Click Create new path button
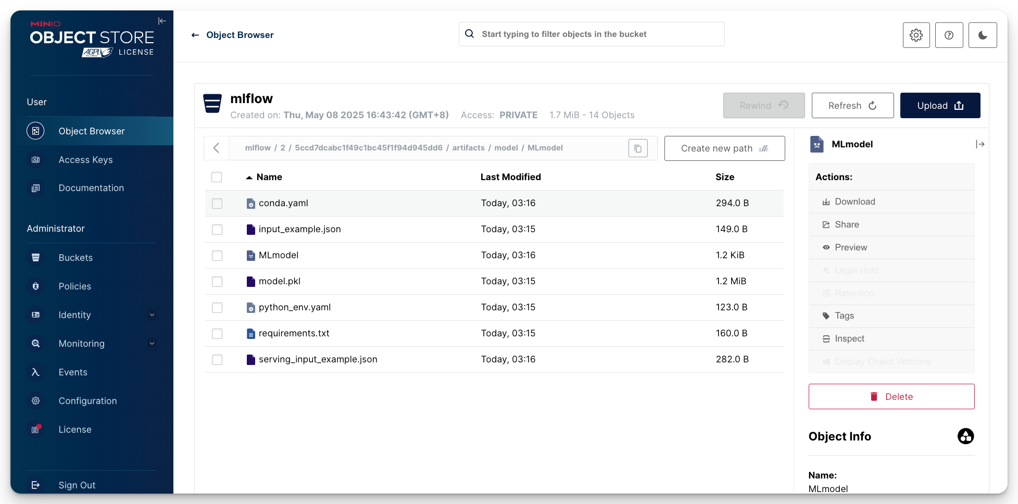The width and height of the screenshot is (1018, 504). click(x=724, y=148)
